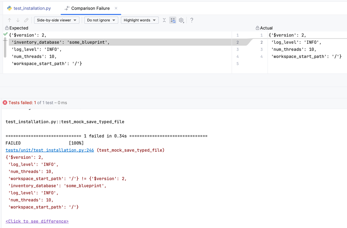The image size is (347, 228).
Task: Click the "{'$version': 2," line in Expected
Action: (x=28, y=35)
